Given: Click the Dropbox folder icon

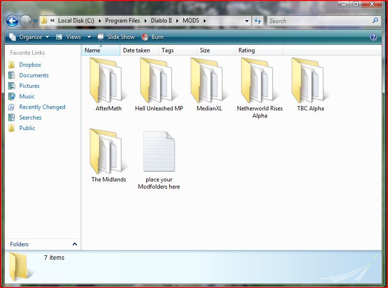Looking at the screenshot, I should point(12,65).
